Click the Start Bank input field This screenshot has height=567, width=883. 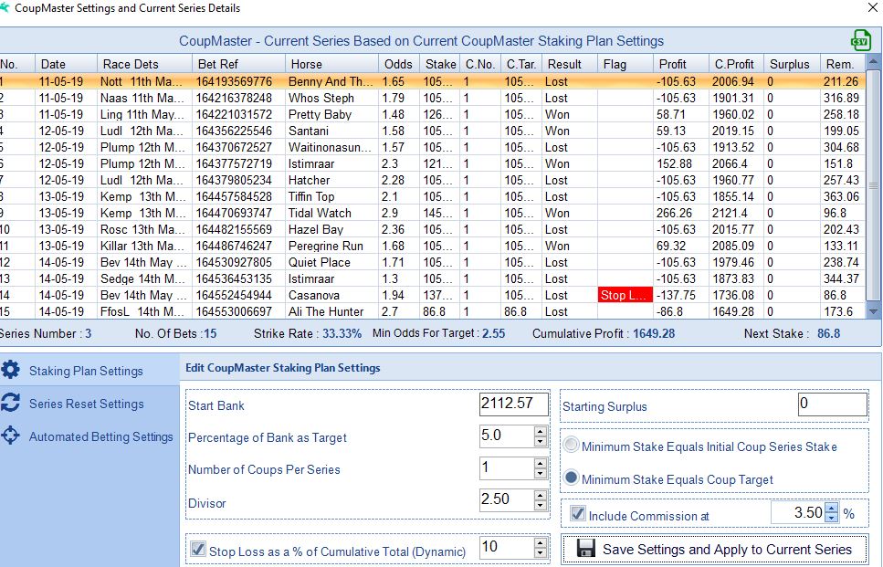[x=513, y=404]
